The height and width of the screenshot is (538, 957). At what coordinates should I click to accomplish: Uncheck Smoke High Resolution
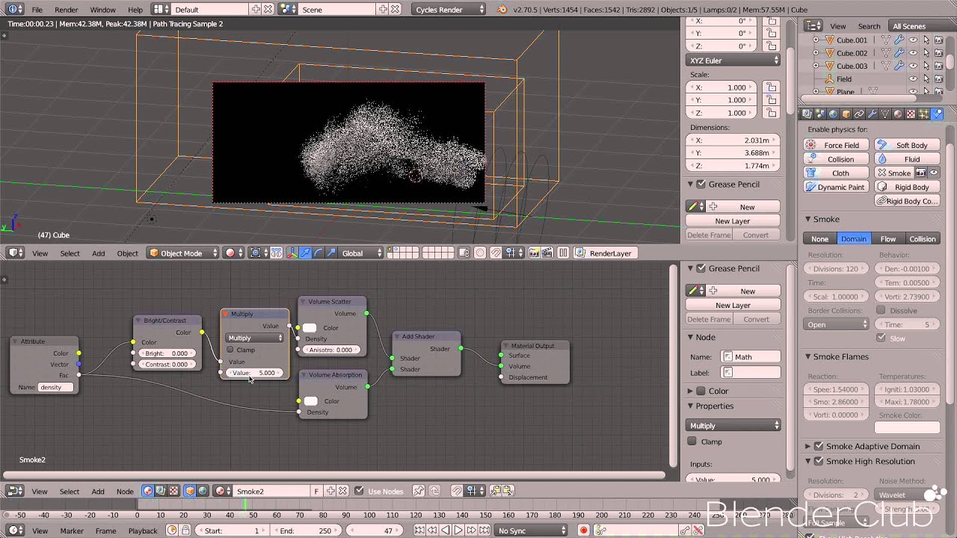click(819, 461)
